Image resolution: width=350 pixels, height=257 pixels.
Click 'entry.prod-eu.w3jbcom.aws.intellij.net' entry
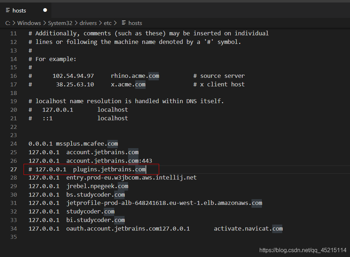coord(132,177)
